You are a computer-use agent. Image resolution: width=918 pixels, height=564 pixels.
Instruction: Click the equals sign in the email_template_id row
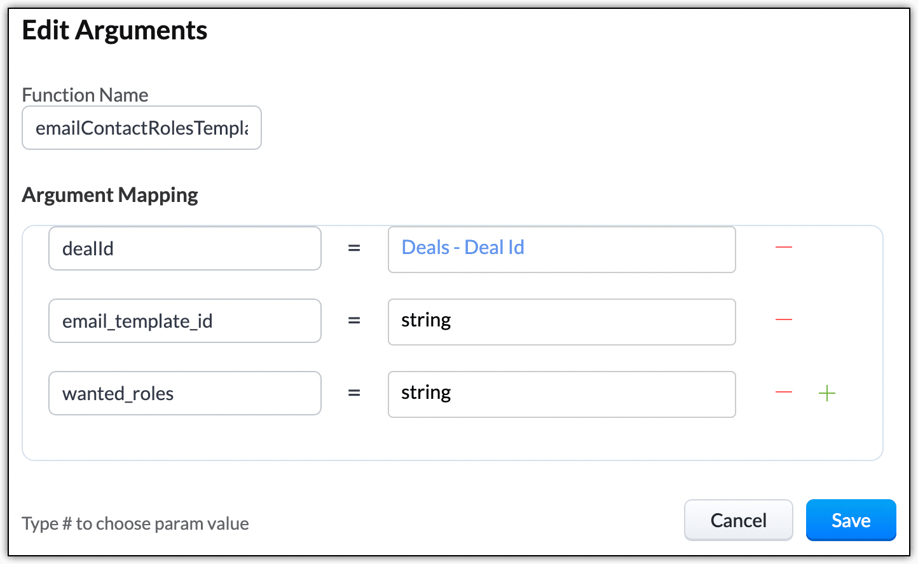click(354, 321)
